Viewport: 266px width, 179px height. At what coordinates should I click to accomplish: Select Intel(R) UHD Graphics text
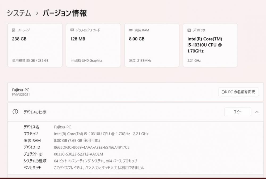pyautogui.click(x=86, y=60)
